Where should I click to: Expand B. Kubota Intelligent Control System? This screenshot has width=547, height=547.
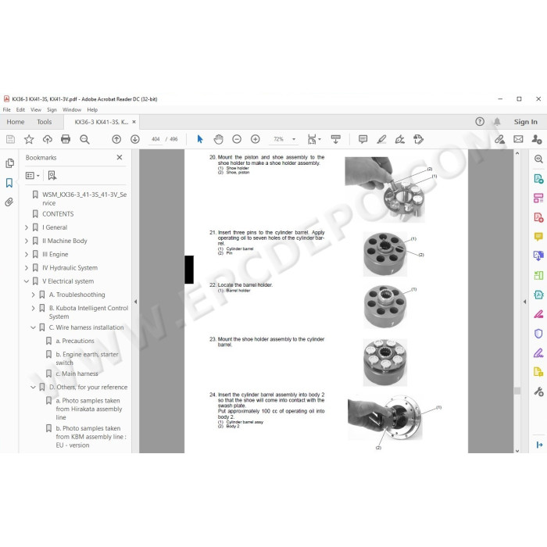(33, 309)
